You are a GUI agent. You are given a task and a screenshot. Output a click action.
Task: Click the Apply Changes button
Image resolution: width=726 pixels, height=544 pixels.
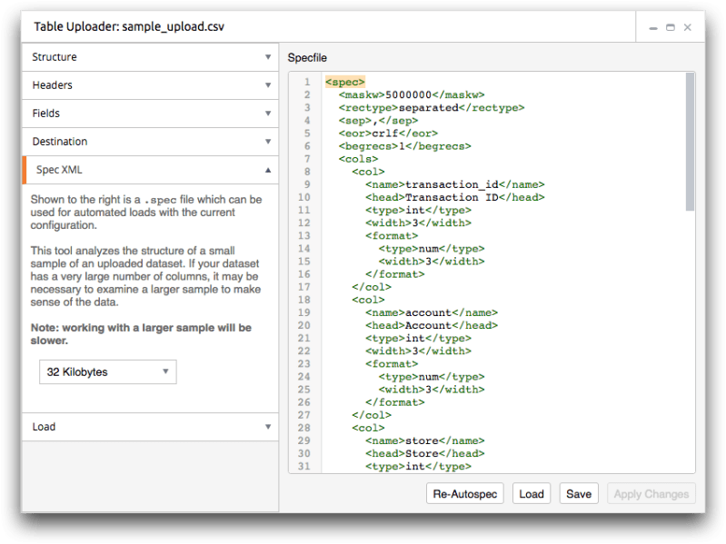pyautogui.click(x=651, y=493)
